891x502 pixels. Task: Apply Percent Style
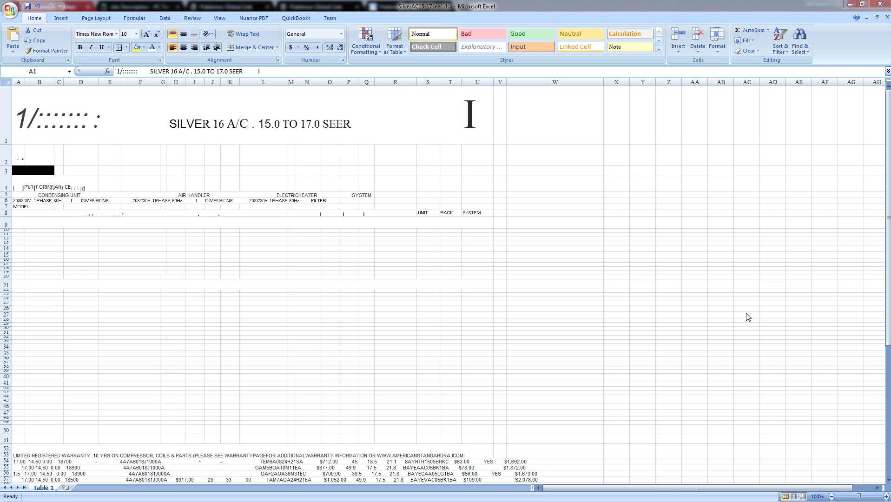[x=306, y=47]
